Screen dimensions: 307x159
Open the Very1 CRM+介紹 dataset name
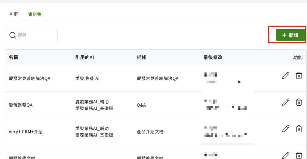click(x=26, y=132)
